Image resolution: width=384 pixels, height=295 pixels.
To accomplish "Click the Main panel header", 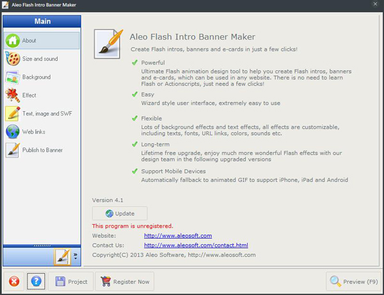I will point(42,21).
